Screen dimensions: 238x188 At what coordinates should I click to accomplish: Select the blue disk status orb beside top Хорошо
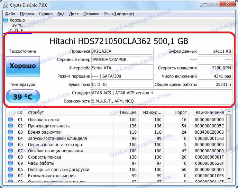point(6,20)
